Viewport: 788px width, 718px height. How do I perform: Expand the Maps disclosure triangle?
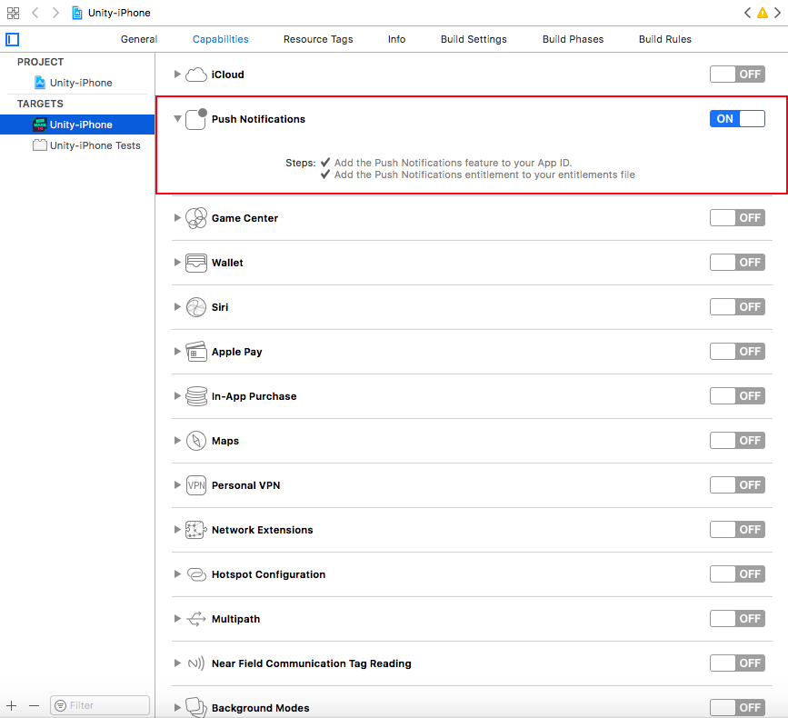pos(177,441)
